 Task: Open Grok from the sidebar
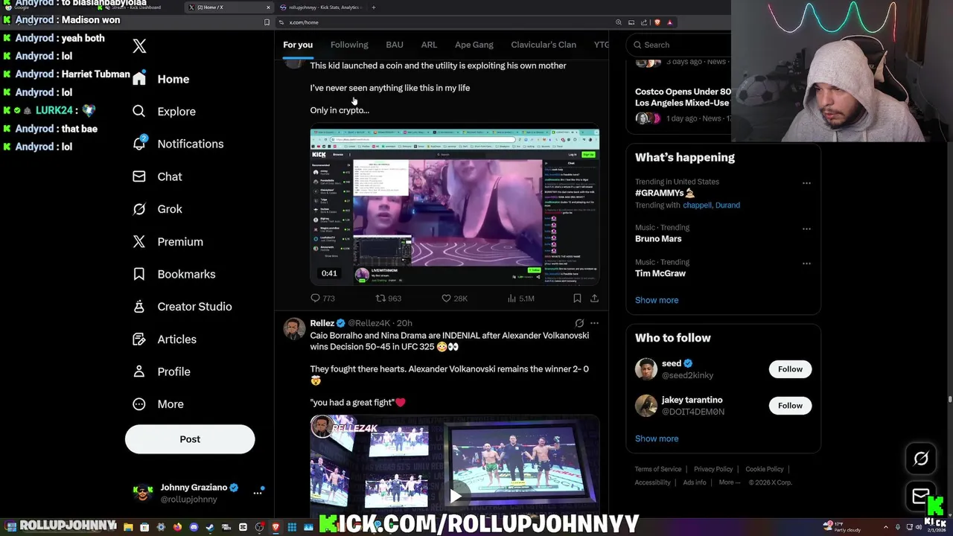(x=157, y=209)
